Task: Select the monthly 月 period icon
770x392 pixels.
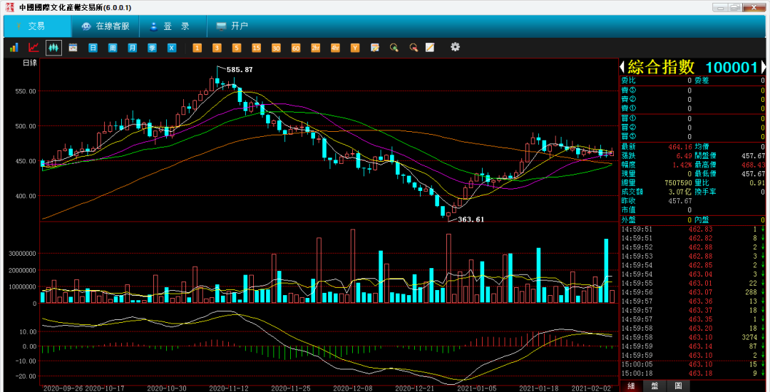Action: coord(132,48)
